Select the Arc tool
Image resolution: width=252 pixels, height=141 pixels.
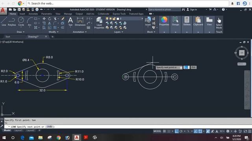tap(30, 22)
